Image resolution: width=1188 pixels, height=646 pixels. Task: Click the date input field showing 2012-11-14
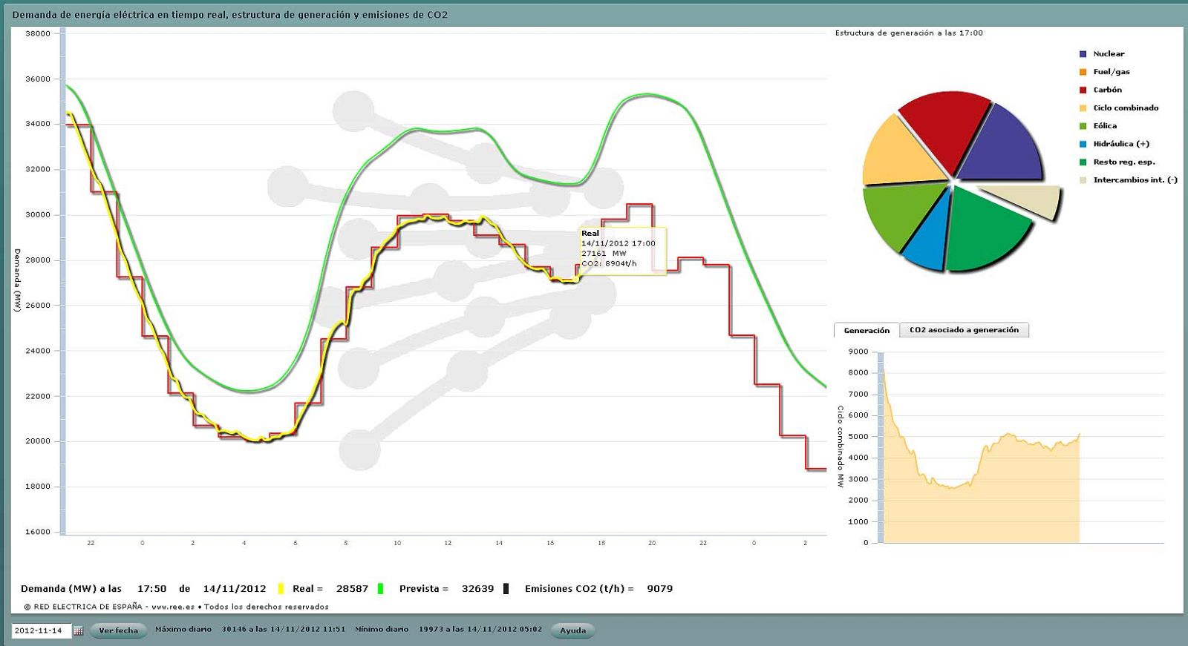click(x=41, y=630)
